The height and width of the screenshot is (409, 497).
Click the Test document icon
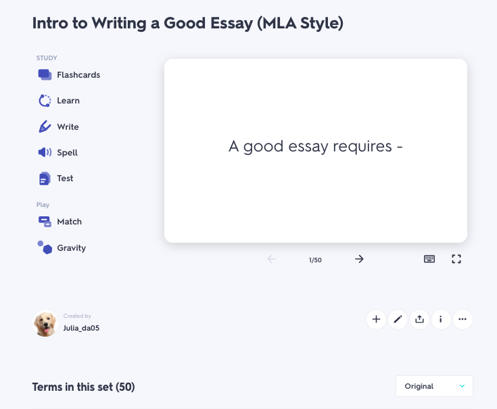[45, 178]
